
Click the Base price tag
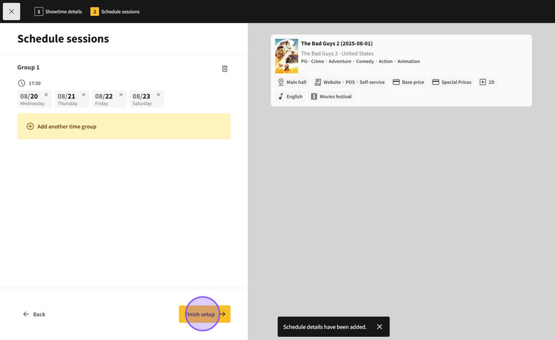[408, 82]
